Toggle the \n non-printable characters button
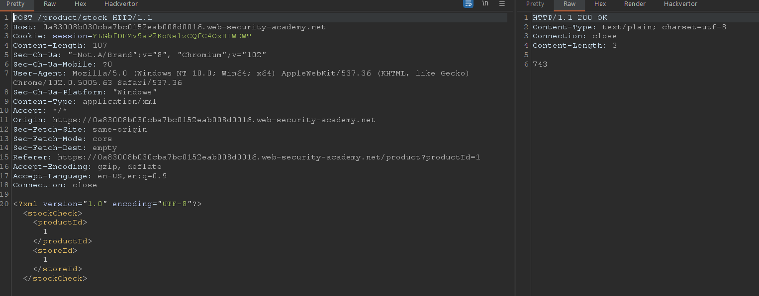This screenshot has height=296, width=759. [x=485, y=4]
